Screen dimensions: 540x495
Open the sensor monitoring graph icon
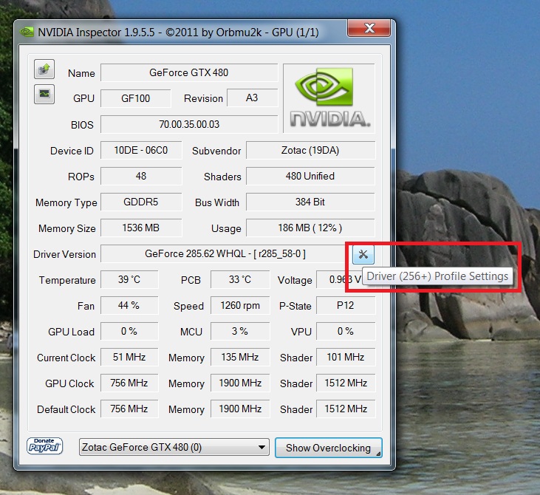44,94
